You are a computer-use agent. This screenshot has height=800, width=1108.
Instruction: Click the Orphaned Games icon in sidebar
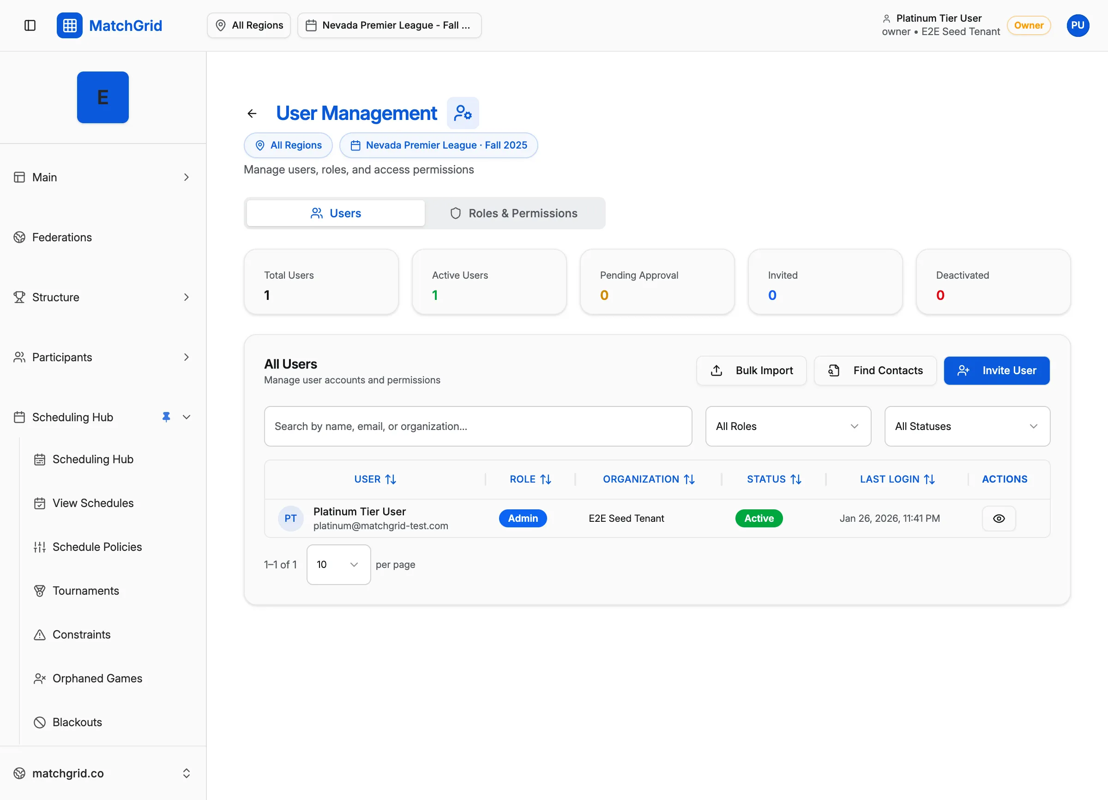pyautogui.click(x=39, y=678)
